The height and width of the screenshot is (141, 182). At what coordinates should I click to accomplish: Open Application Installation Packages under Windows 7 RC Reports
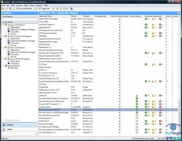click(23, 29)
